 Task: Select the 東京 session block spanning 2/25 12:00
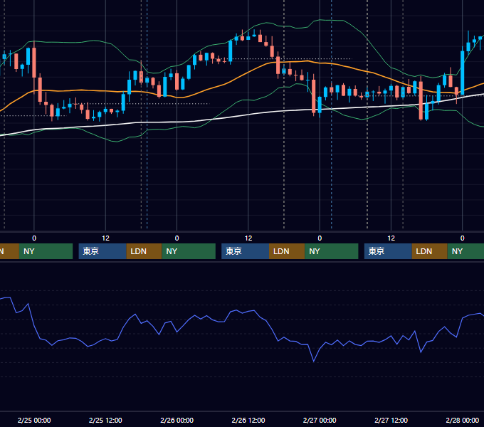(x=102, y=251)
